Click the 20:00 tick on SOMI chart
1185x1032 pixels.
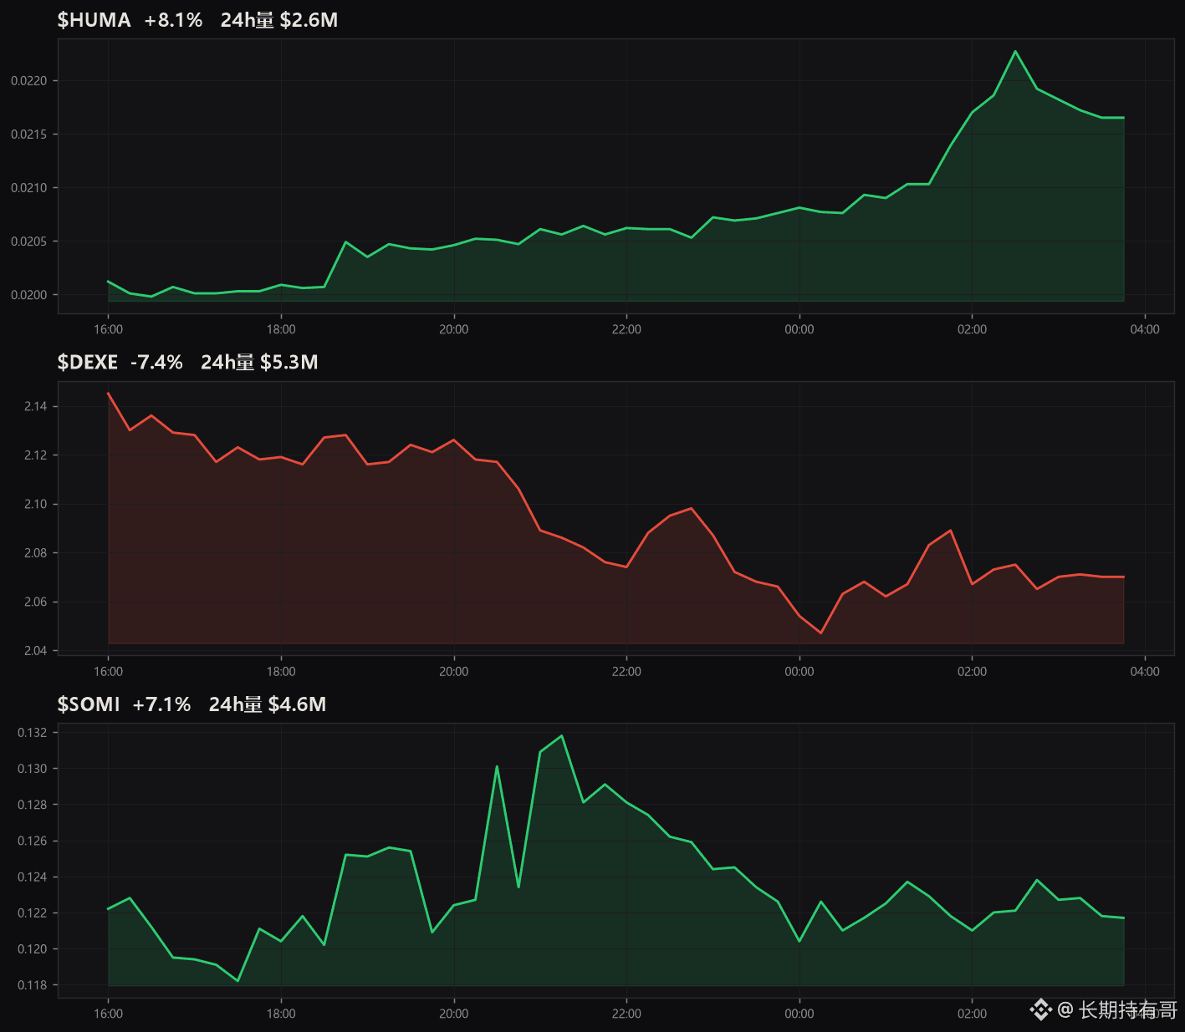tap(453, 1014)
